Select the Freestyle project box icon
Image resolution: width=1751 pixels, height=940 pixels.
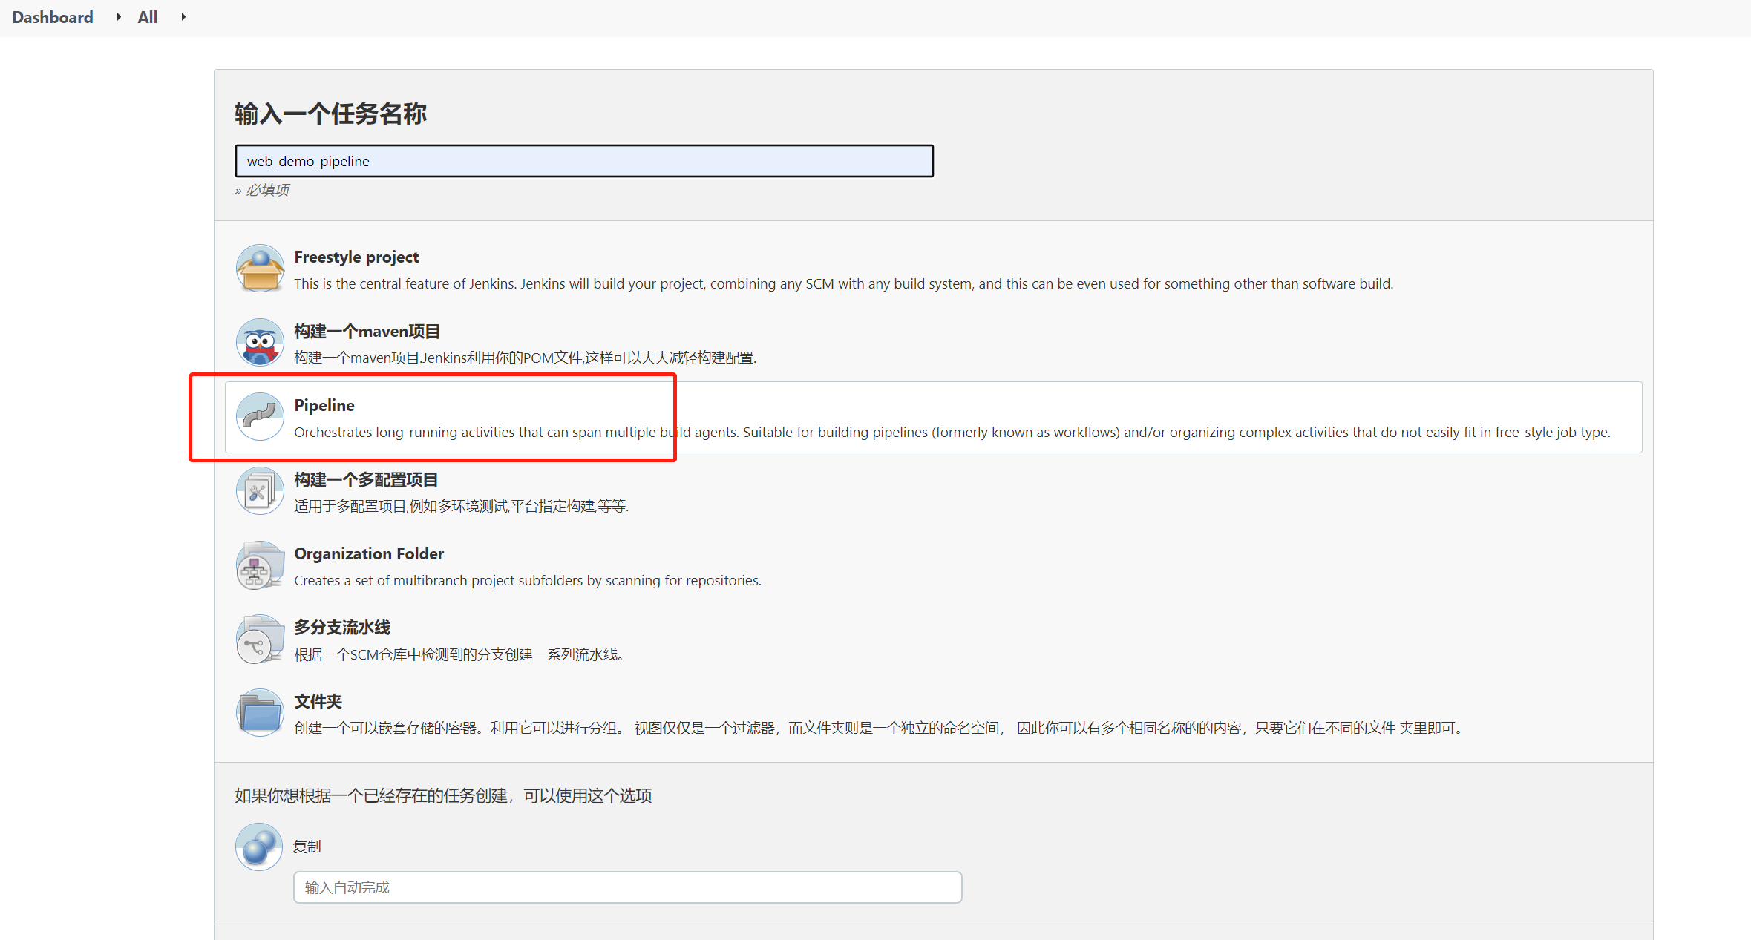259,269
